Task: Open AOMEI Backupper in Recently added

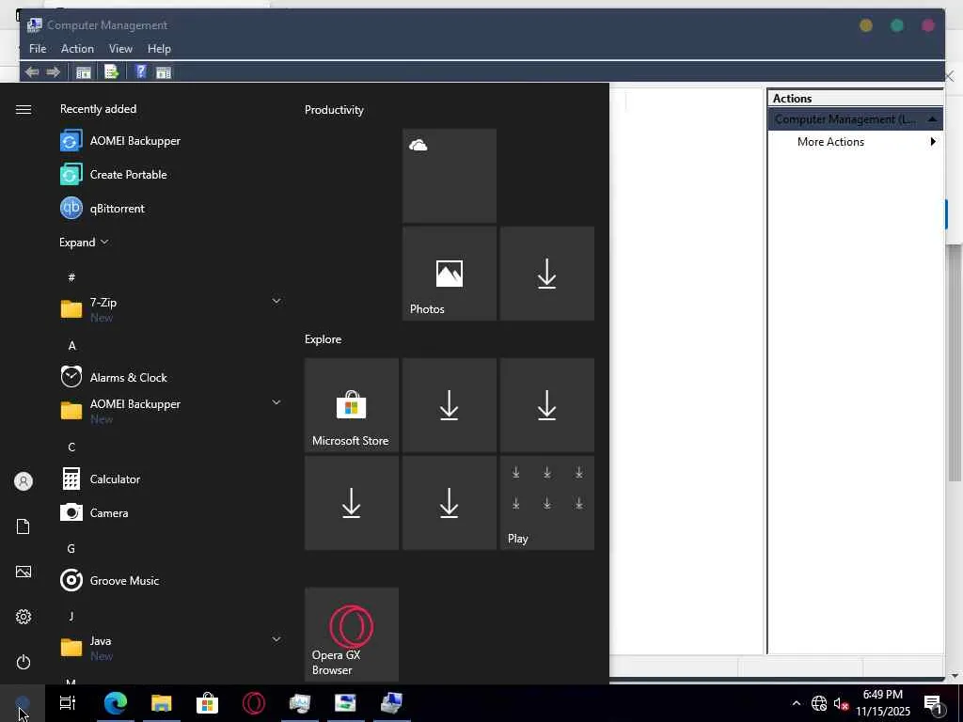Action: (x=120, y=141)
